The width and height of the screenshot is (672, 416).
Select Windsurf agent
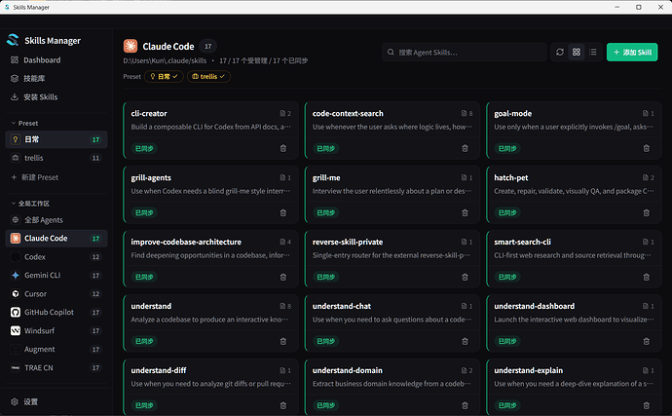pos(56,330)
